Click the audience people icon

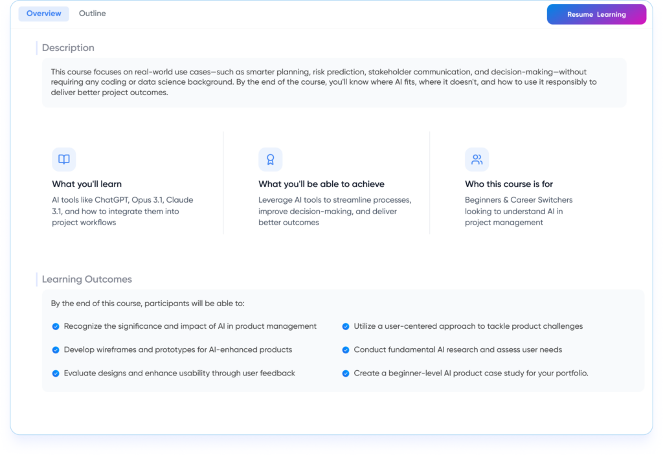click(x=477, y=159)
